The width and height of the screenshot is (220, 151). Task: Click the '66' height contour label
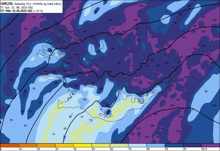coord(49,58)
